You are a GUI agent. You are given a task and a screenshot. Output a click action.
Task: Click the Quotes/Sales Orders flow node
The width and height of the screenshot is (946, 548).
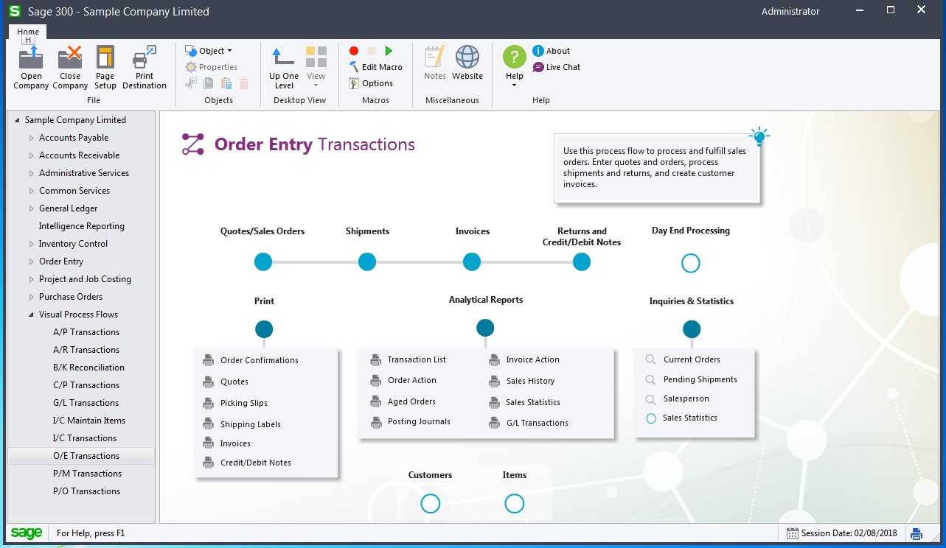pyautogui.click(x=263, y=261)
